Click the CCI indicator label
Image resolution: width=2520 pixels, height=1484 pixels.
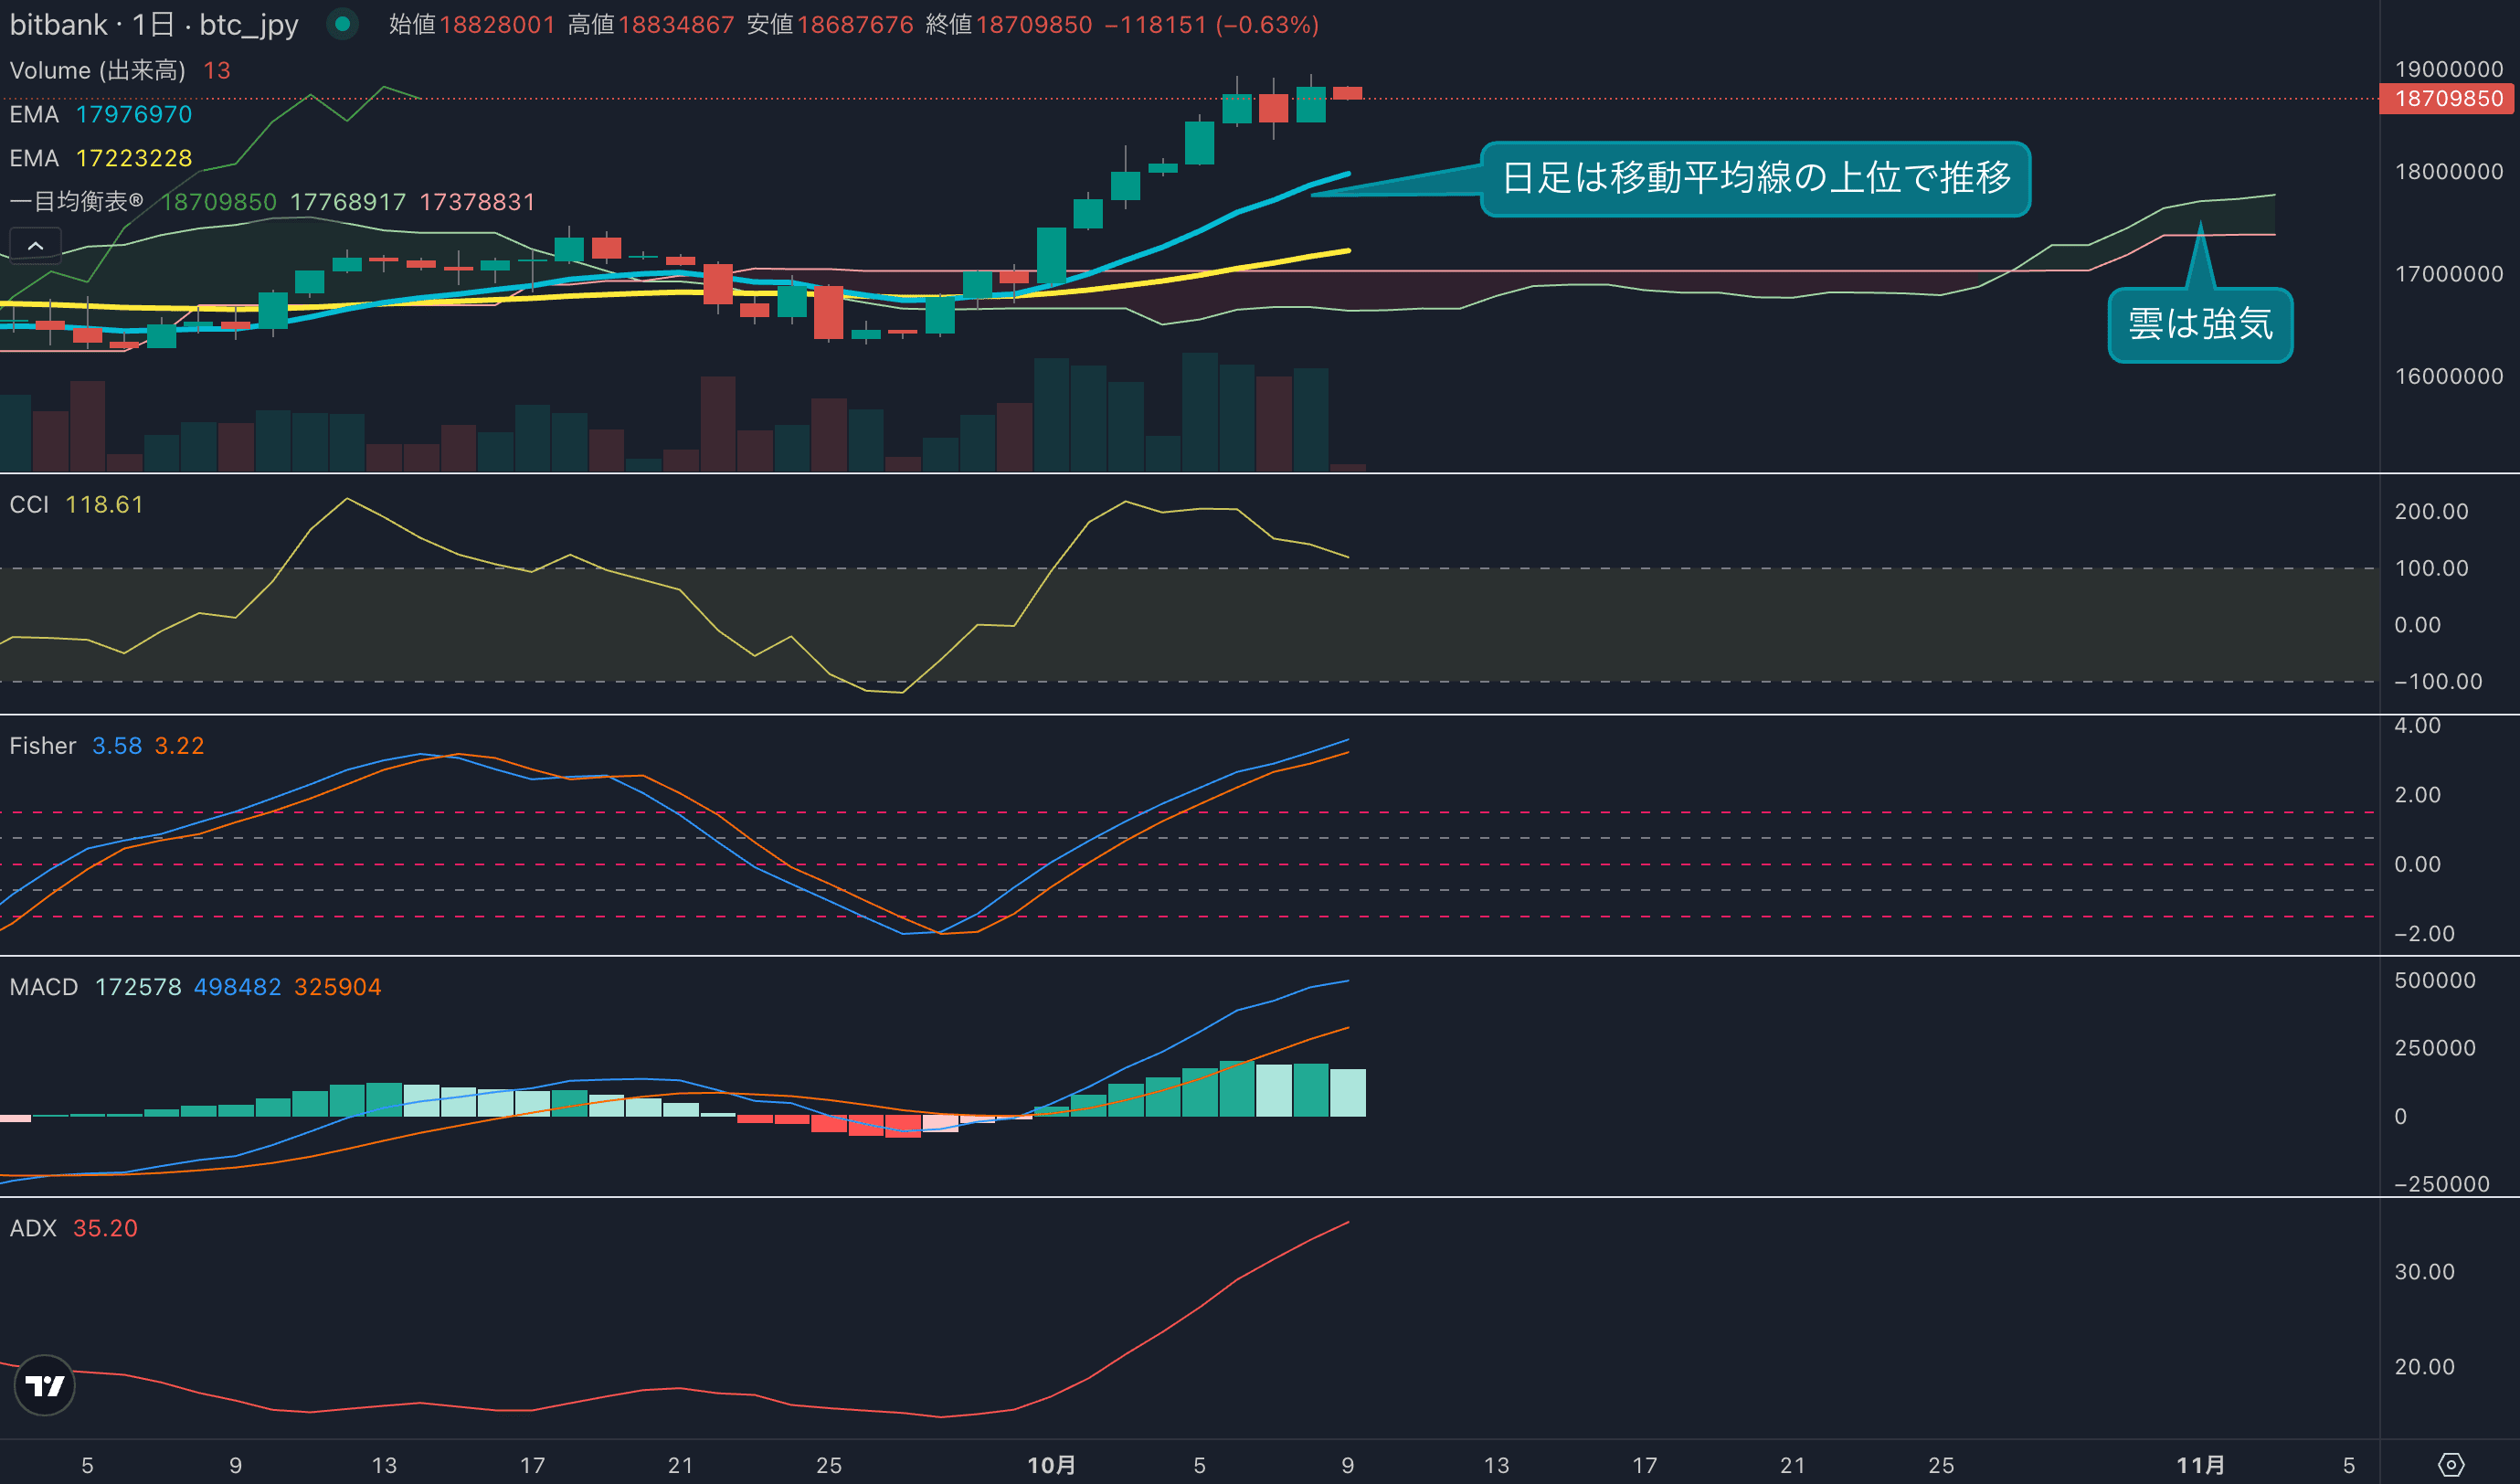[x=29, y=505]
